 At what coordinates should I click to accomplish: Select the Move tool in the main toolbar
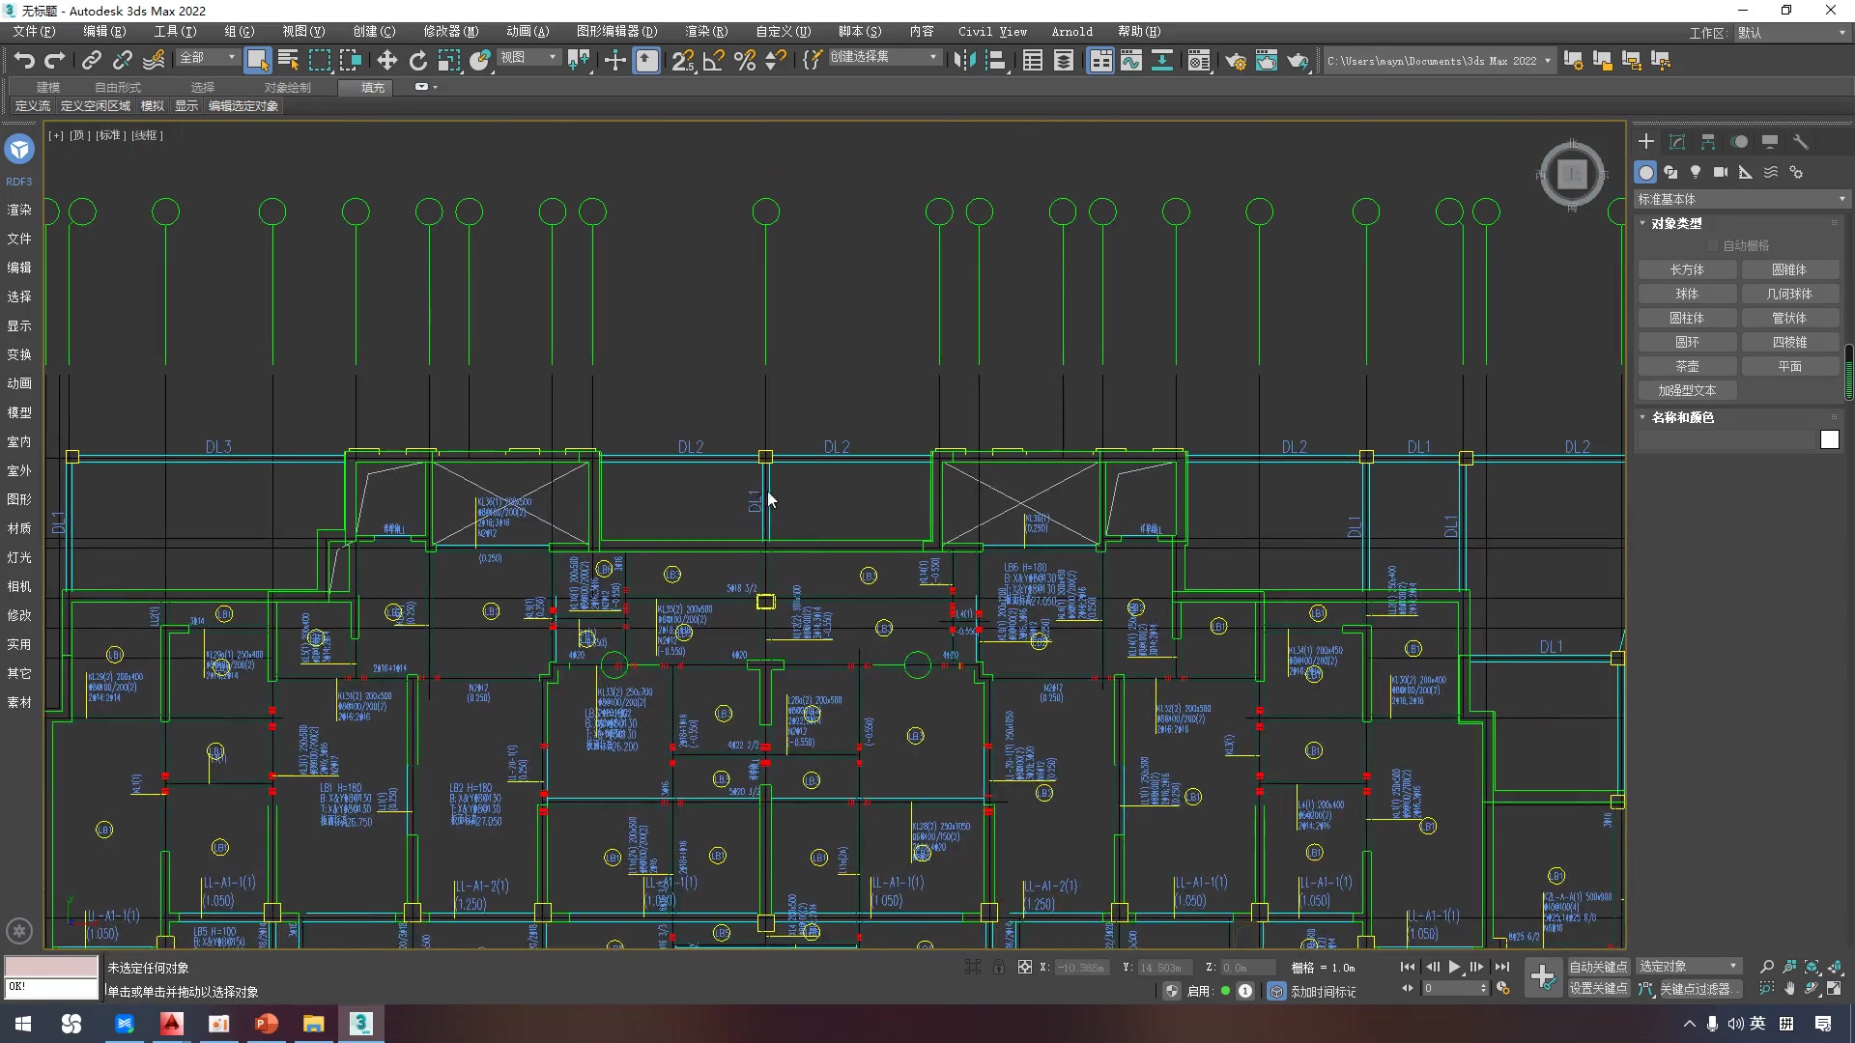tap(386, 60)
